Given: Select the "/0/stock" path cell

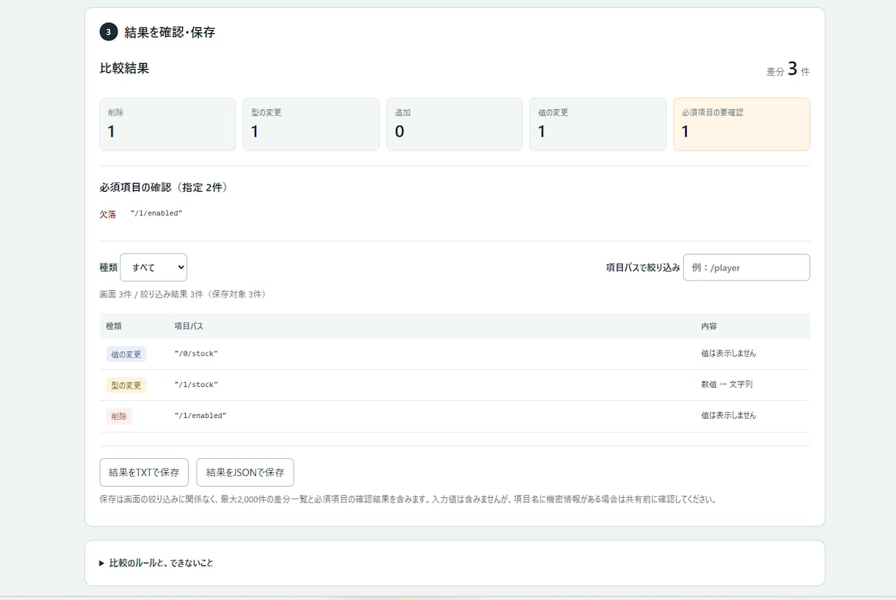Looking at the screenshot, I should (x=196, y=354).
